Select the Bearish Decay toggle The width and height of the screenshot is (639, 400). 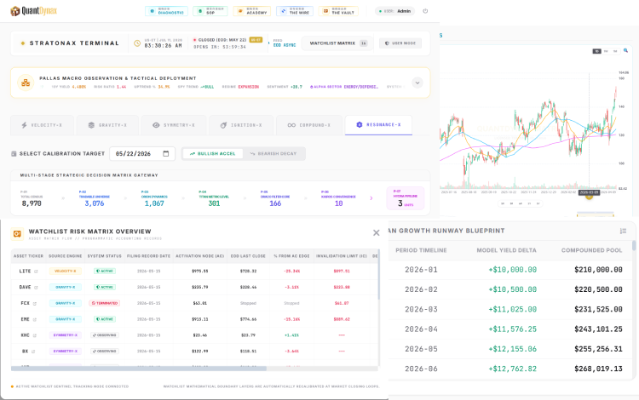[x=273, y=153]
